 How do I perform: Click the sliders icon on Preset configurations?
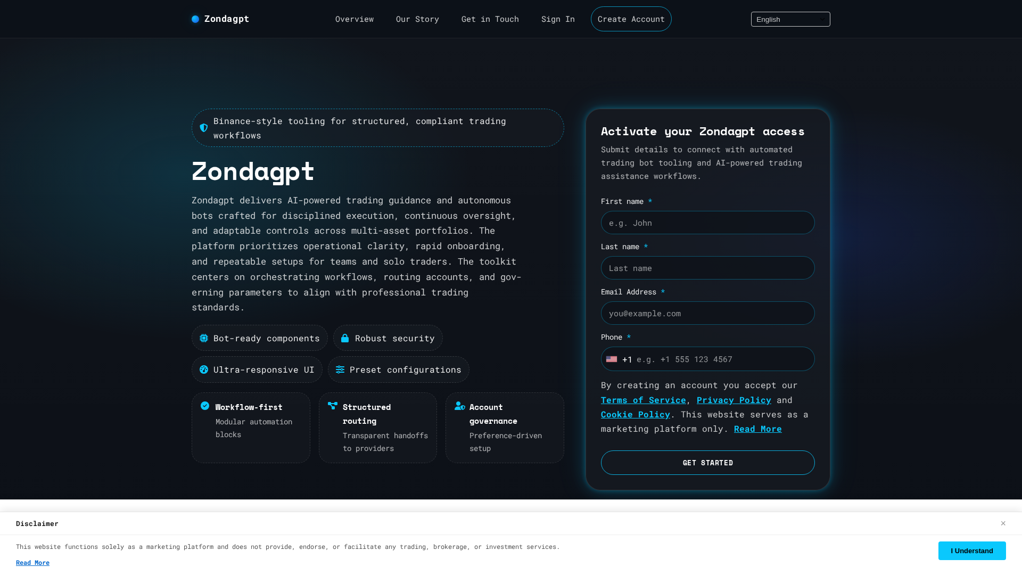pyautogui.click(x=340, y=369)
